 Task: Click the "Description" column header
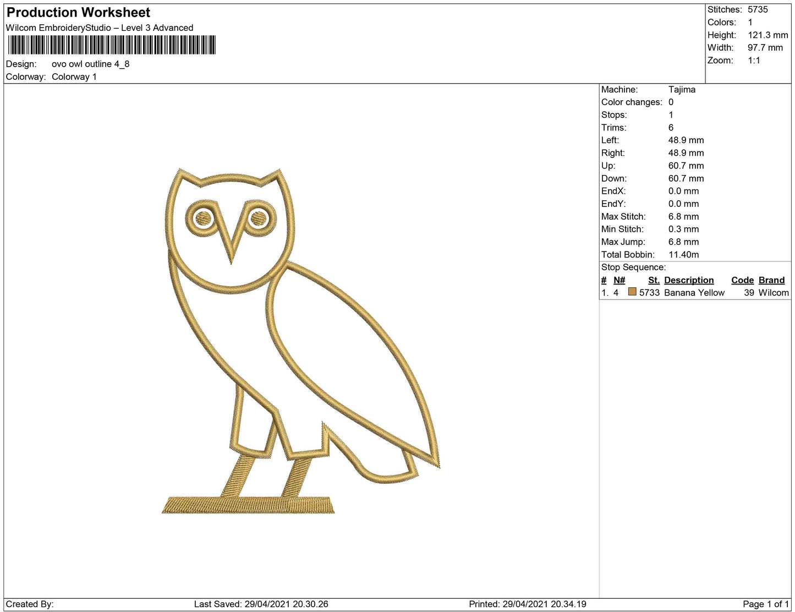(689, 280)
